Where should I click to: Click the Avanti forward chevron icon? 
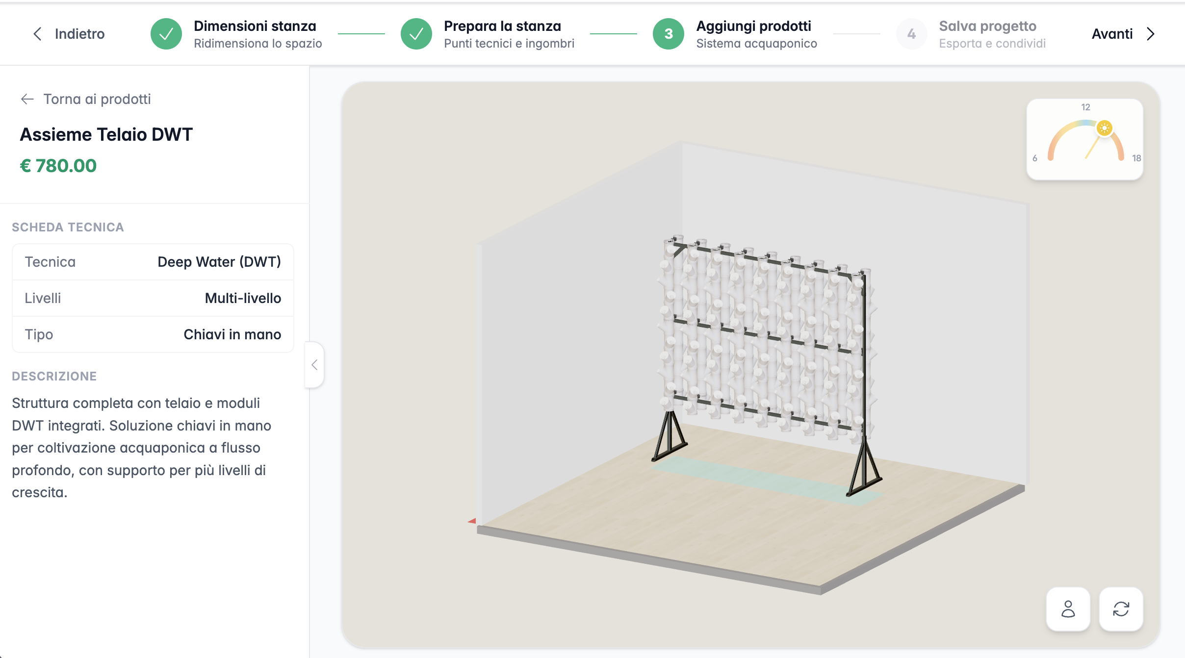tap(1150, 34)
